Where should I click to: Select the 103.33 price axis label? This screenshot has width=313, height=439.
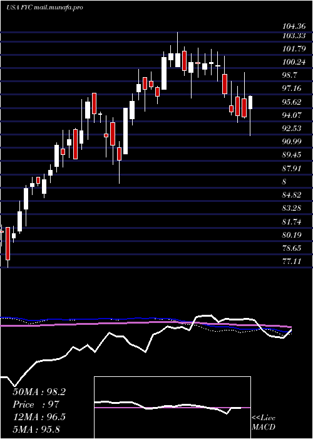[294, 36]
